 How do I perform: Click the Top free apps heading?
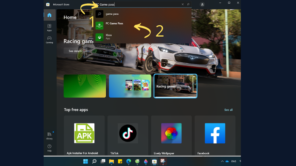pyautogui.click(x=76, y=110)
